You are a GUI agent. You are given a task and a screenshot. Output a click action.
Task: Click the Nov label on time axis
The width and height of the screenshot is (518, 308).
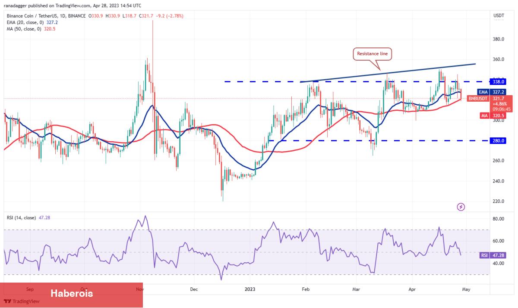click(x=139, y=289)
